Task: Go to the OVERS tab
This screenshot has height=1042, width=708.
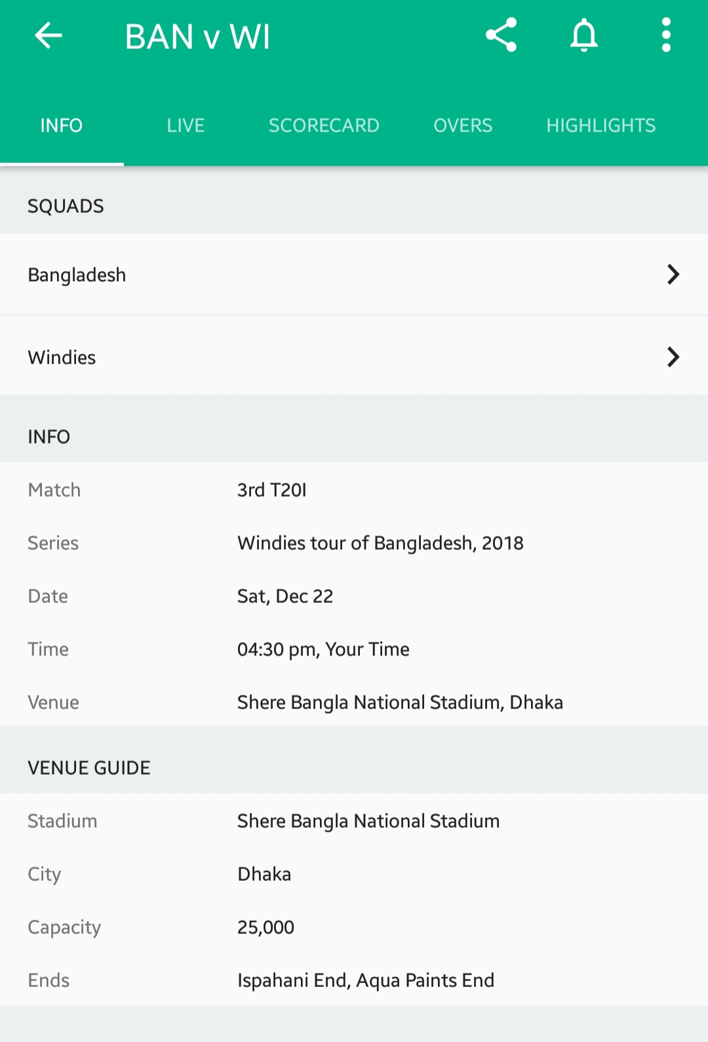Action: 463,125
